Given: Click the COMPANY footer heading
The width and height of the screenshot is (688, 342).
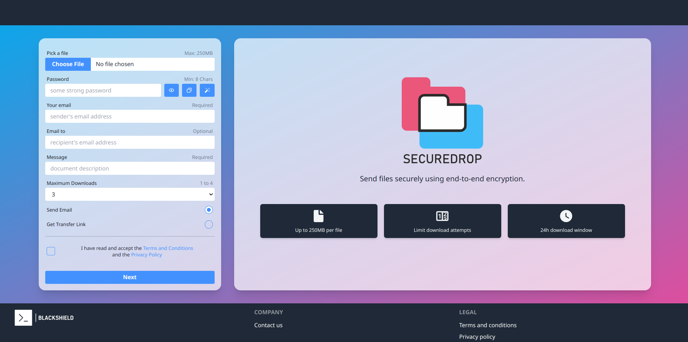Looking at the screenshot, I should pos(269,312).
